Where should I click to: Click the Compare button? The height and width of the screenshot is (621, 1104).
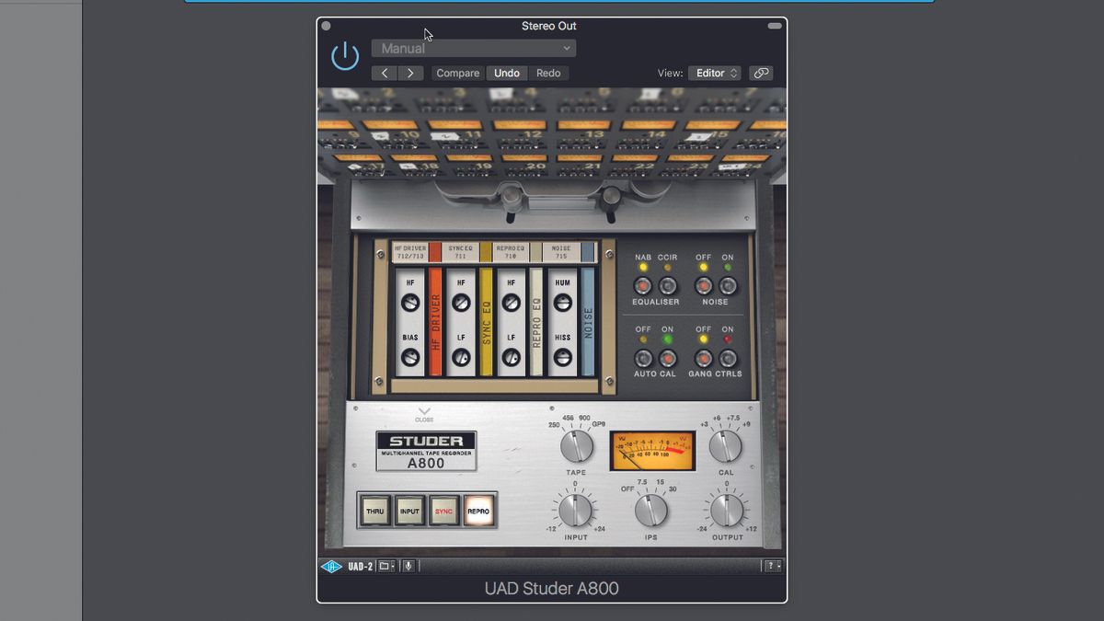coord(457,73)
